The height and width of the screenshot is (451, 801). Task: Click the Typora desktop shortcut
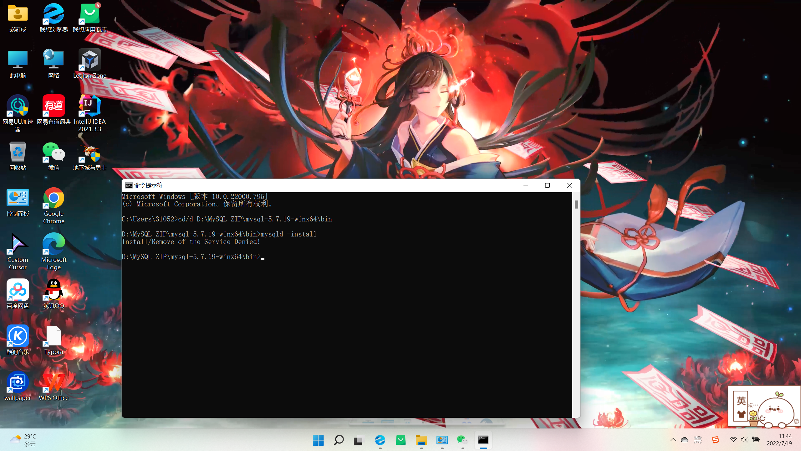point(54,336)
